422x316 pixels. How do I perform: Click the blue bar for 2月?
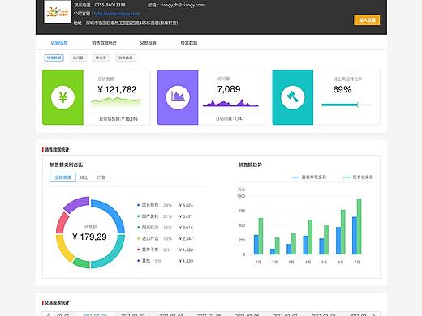(273, 252)
